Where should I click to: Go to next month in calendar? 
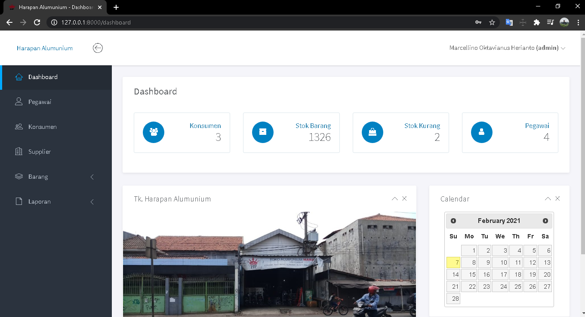pyautogui.click(x=545, y=221)
